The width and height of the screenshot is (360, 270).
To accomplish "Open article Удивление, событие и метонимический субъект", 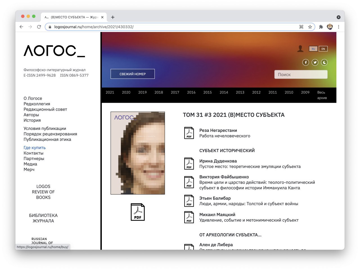I will pyautogui.click(x=249, y=220).
